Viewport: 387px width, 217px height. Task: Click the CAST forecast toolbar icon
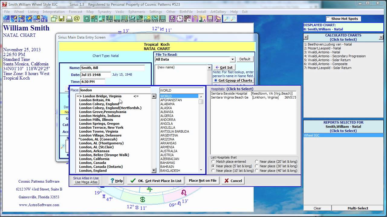coord(132,19)
